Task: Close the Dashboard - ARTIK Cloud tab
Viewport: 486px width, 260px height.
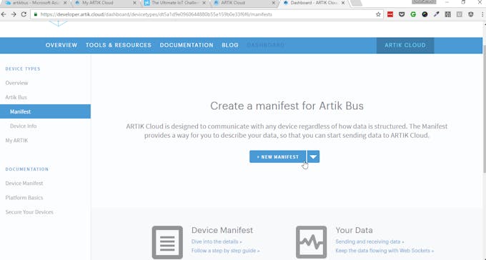Action: tap(343, 3)
